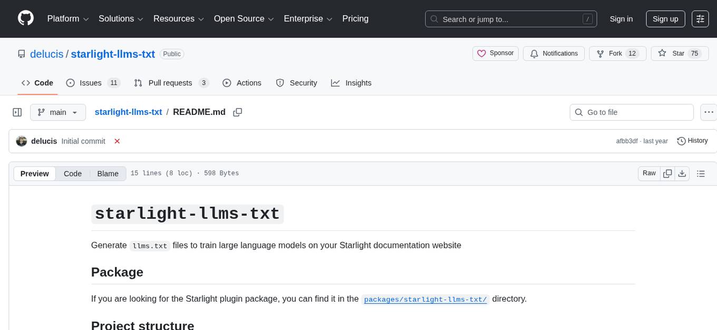The height and width of the screenshot is (330, 717).
Task: Click the Notifications bell
Action: pos(554,53)
